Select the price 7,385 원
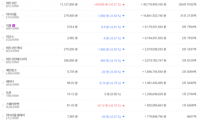200x122 pixels. (x=72, y=116)
